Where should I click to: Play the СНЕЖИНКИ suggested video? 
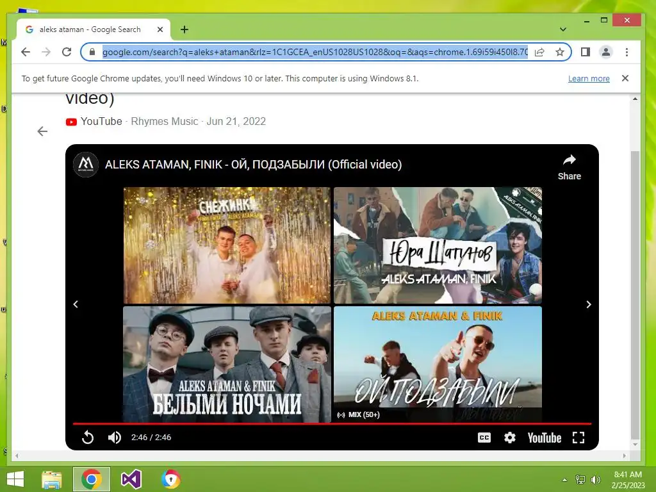click(x=227, y=245)
